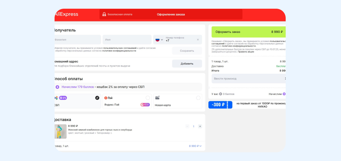Open the phone country code dropdown arrow
This screenshot has height=161, width=341.
(x=162, y=40)
